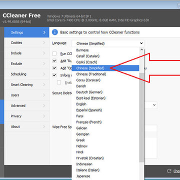Select Farsi language
The width and height of the screenshot is (180, 180).
(x=105, y=116)
